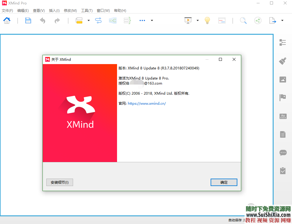
Task: Open the 帮助(H) menu
Action: tap(120, 10)
